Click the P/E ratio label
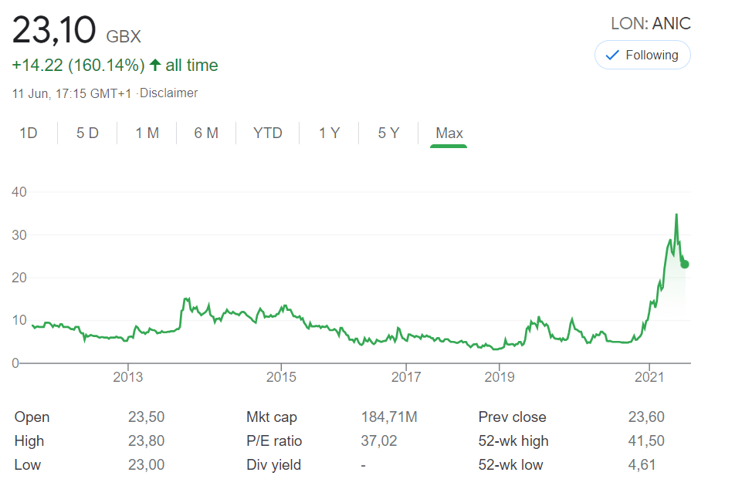 (x=274, y=441)
